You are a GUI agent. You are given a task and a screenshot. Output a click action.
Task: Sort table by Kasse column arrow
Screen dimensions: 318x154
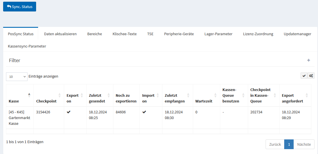(29, 95)
